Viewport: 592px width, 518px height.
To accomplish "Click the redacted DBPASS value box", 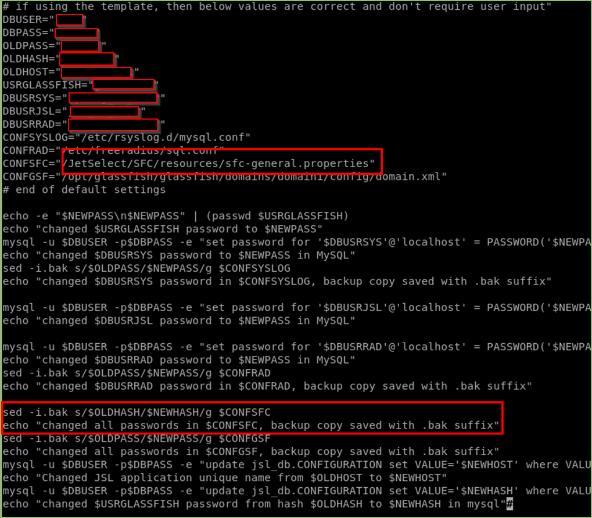I will point(76,33).
